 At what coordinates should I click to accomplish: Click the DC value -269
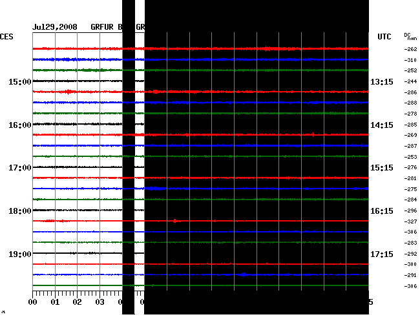click(x=410, y=135)
